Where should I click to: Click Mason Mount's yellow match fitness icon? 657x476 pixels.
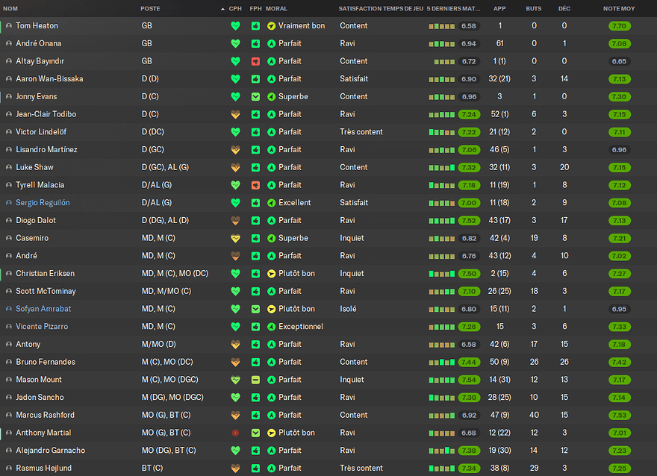(x=255, y=380)
